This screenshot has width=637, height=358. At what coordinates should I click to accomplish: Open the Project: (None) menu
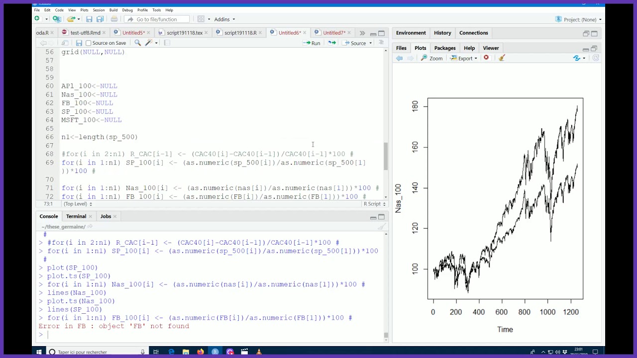[x=578, y=19]
